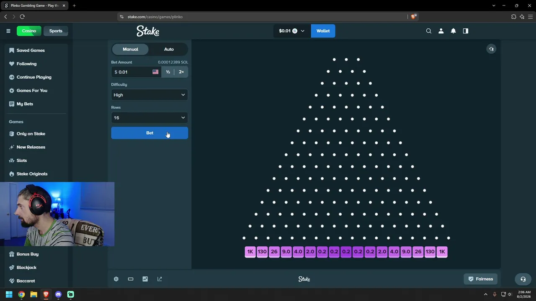
Task: Click the Brave Shields icon in address bar
Action: [413, 17]
